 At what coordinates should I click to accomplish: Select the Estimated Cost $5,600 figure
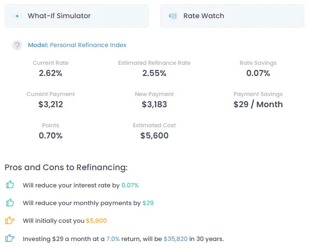click(154, 136)
